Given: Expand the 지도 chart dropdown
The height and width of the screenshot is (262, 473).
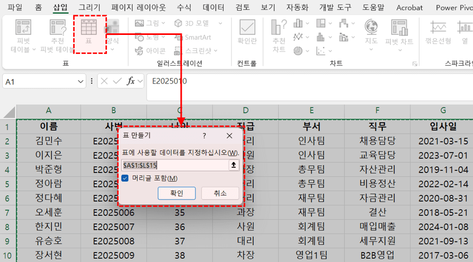Looking at the screenshot, I should pos(371,49).
